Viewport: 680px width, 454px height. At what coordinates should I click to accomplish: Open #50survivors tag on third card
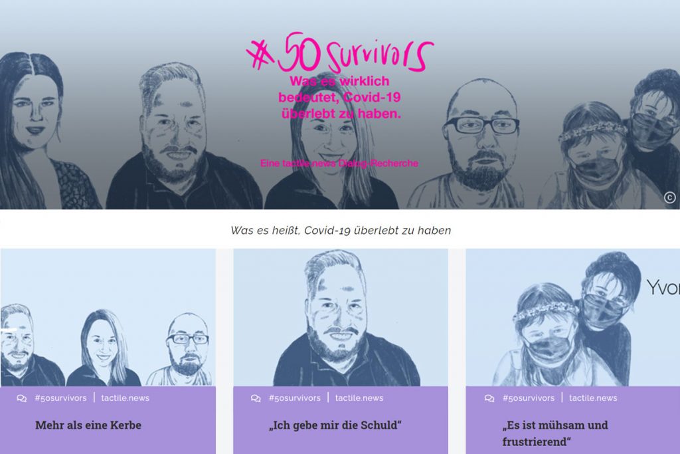click(x=529, y=398)
